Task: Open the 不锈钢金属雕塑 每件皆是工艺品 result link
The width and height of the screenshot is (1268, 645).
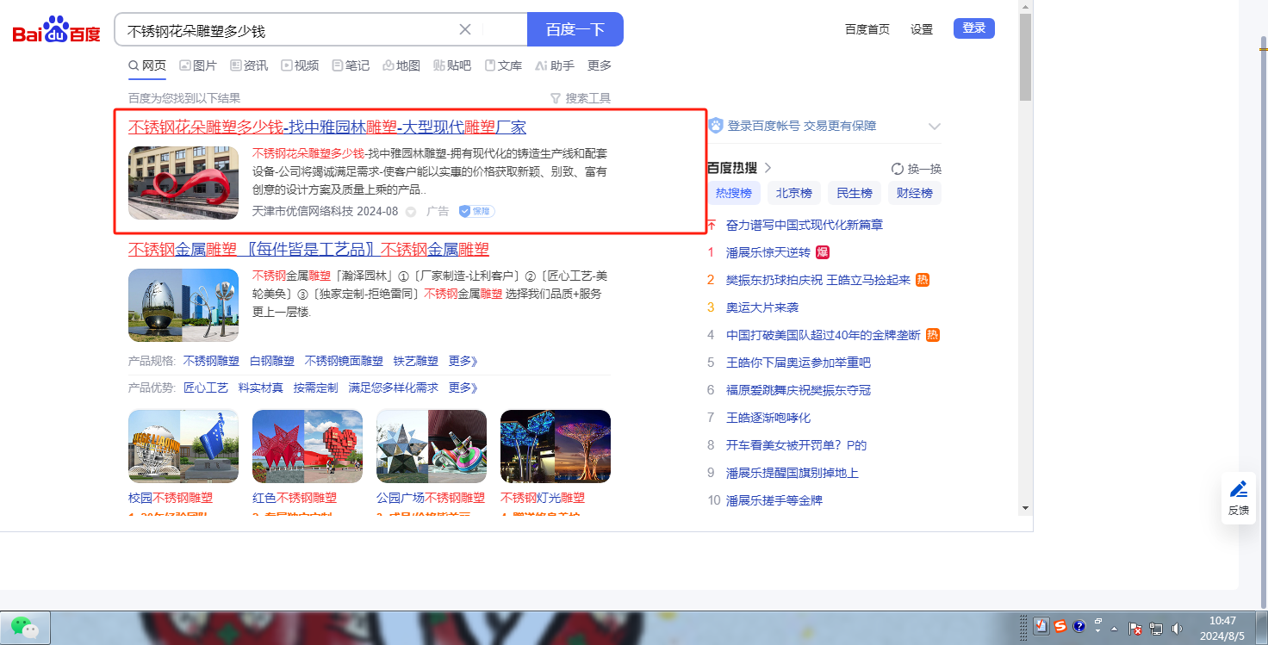Action: pos(308,250)
